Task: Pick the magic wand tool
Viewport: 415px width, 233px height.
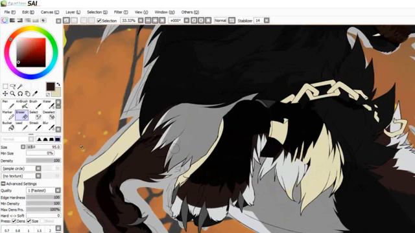Action: point(20,86)
